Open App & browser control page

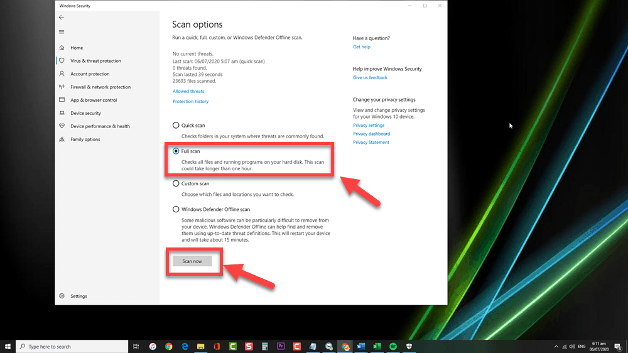point(94,100)
